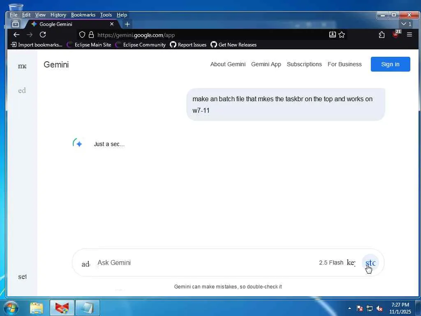The height and width of the screenshot is (316, 421).
Task: Open the Bookmarks menu
Action: click(83, 15)
